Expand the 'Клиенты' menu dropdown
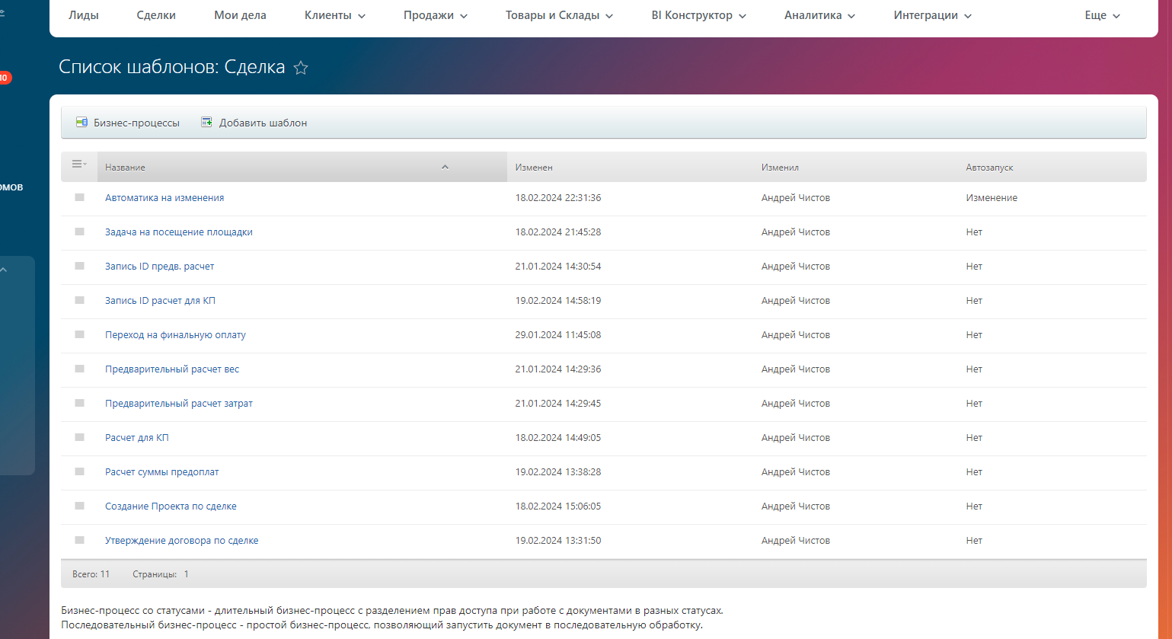Screen dimensions: 1172x639 point(335,15)
